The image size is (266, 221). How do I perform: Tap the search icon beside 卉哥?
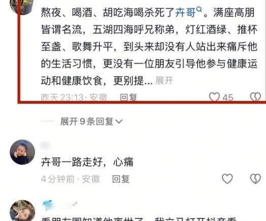coord(199,9)
